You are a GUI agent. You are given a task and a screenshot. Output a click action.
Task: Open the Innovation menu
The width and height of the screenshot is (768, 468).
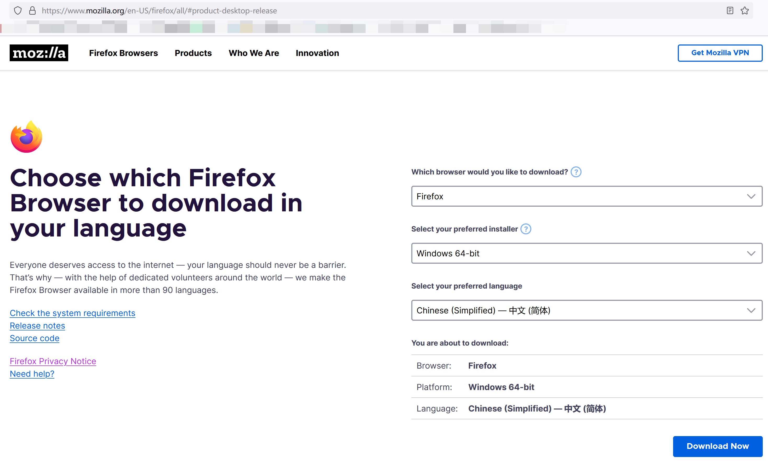[x=317, y=53]
